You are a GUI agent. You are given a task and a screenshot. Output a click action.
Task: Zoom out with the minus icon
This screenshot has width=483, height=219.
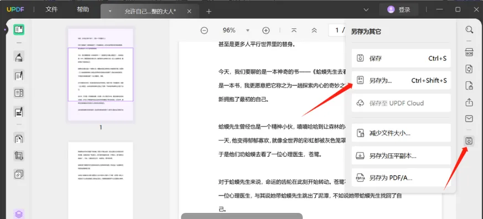204,30
